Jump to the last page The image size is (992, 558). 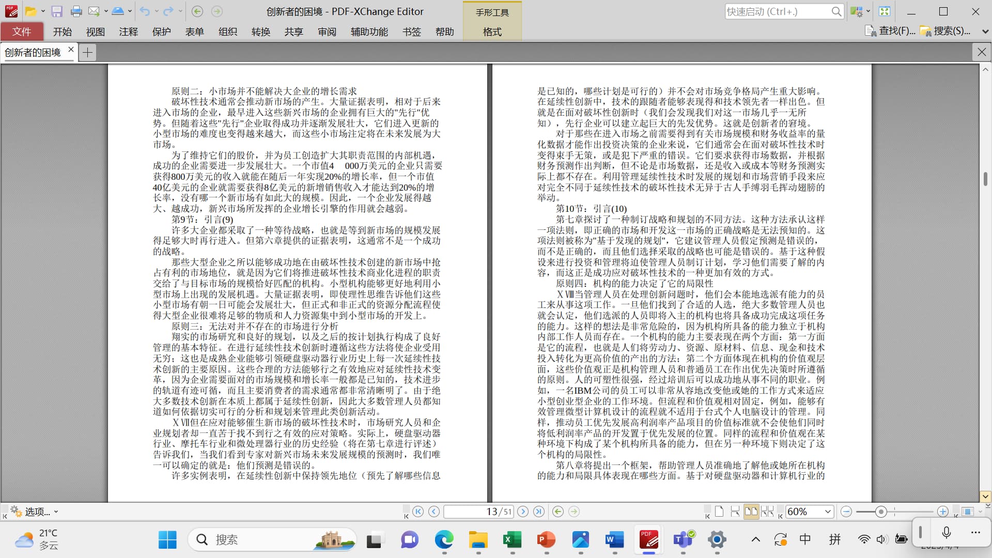(539, 512)
